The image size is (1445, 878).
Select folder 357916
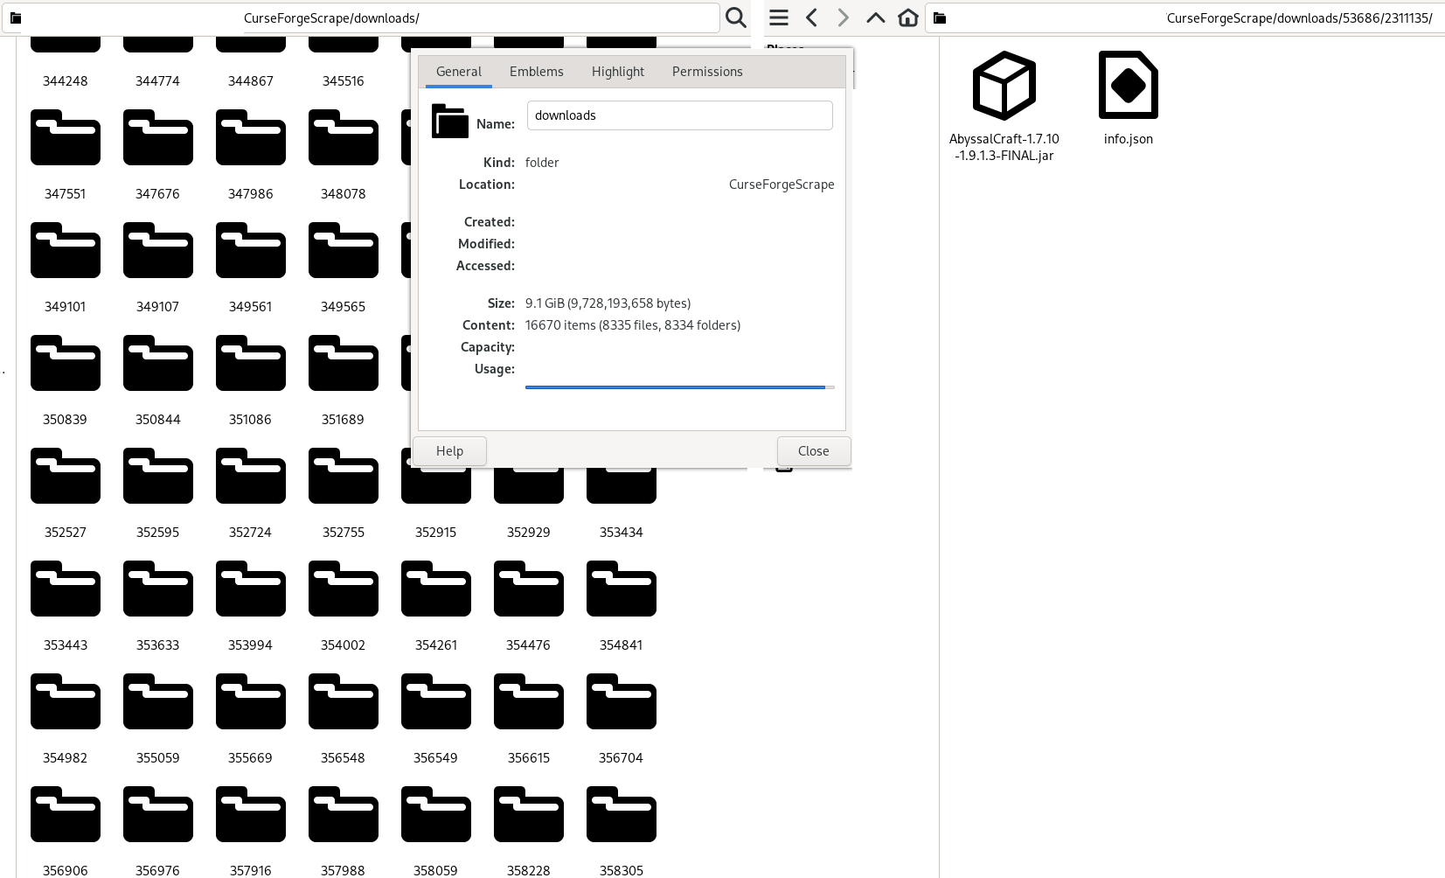(x=251, y=814)
